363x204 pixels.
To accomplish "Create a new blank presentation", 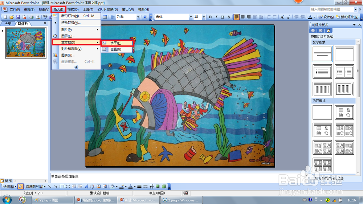I will pos(5,17).
